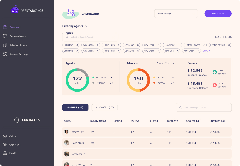This screenshot has height=166, width=240.
Task: Open Get an Advance in the sidebar
Action: (x=18, y=36)
